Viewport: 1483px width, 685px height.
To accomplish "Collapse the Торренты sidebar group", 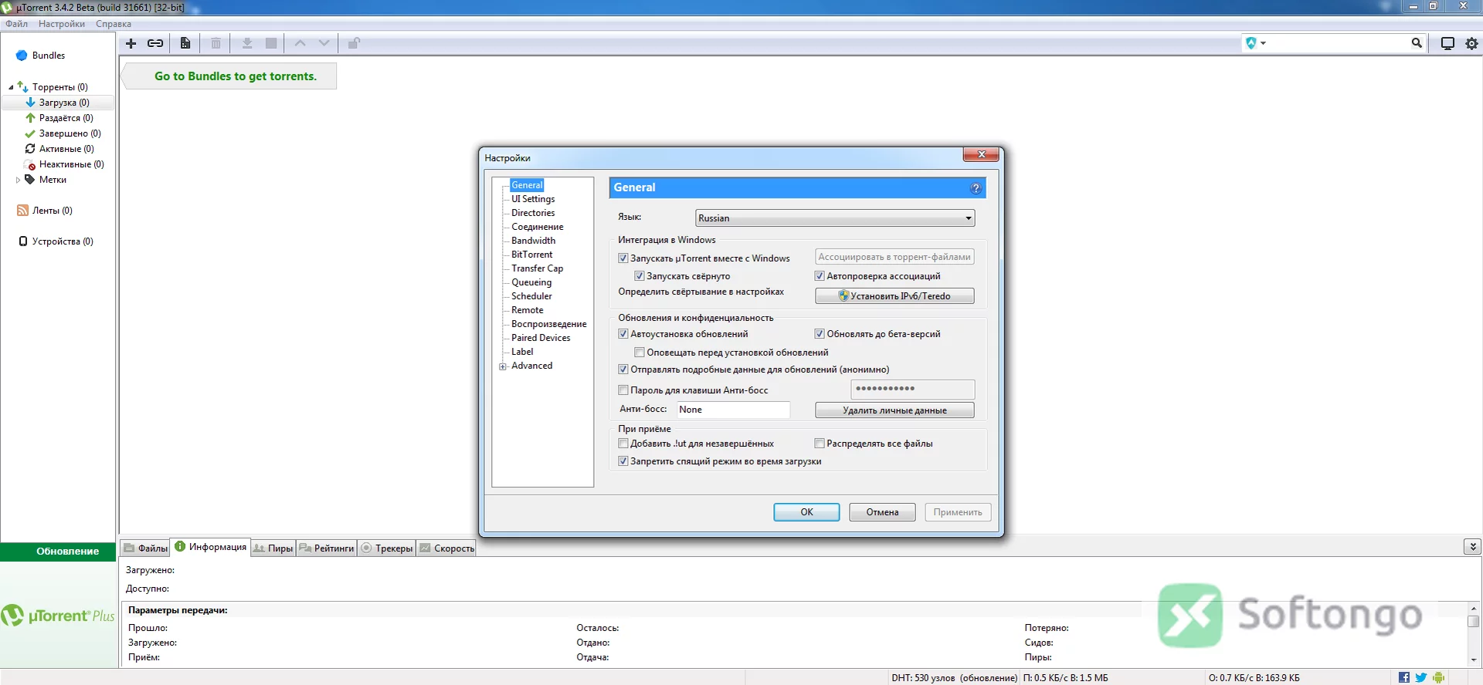I will pyautogui.click(x=11, y=87).
